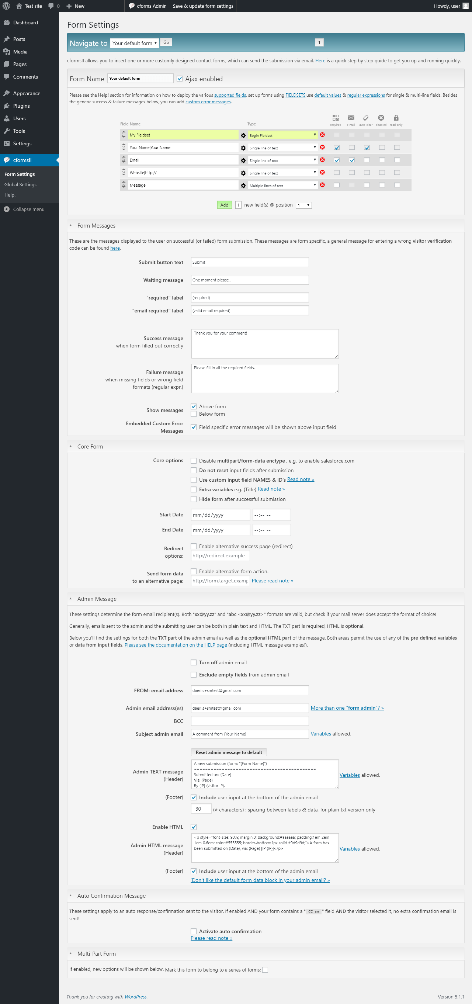
Task: Click the Submit button text input
Action: (x=249, y=262)
